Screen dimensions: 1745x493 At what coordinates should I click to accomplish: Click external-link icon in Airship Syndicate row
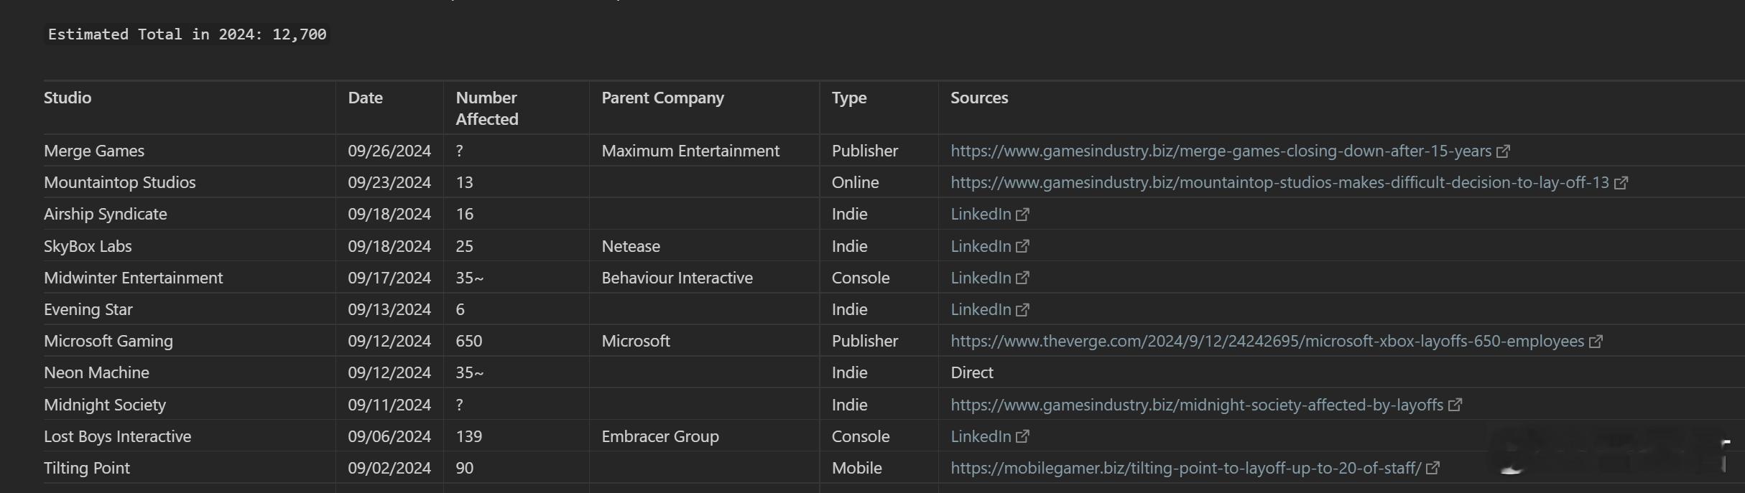point(1022,215)
